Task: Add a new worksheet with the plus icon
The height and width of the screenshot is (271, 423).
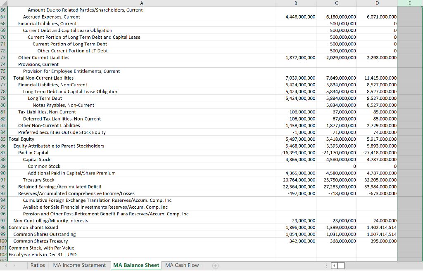Action: point(215,265)
